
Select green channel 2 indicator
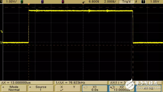pyautogui.click(x=22, y=2)
